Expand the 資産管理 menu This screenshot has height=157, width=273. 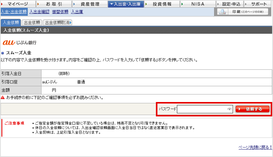[x=89, y=4]
